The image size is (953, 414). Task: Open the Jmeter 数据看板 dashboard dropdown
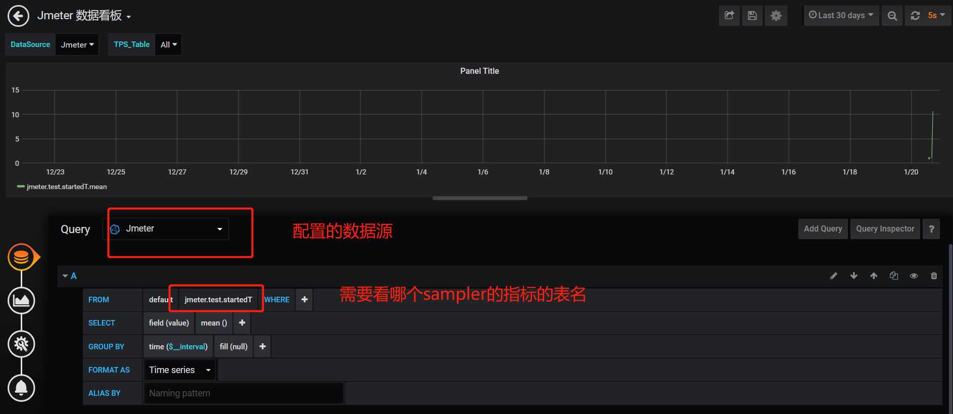[x=84, y=16]
